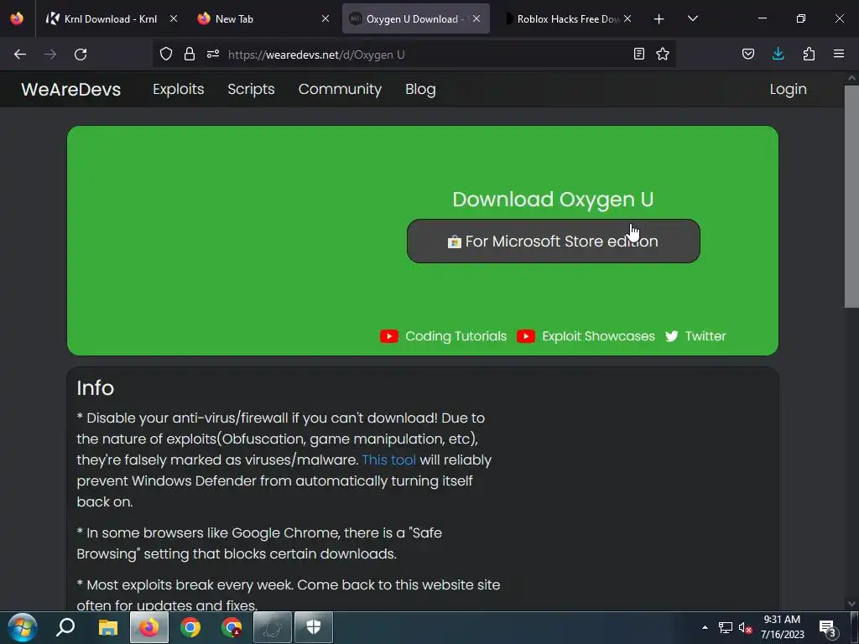Open the Exploit Showcases YouTube link

tap(598, 336)
